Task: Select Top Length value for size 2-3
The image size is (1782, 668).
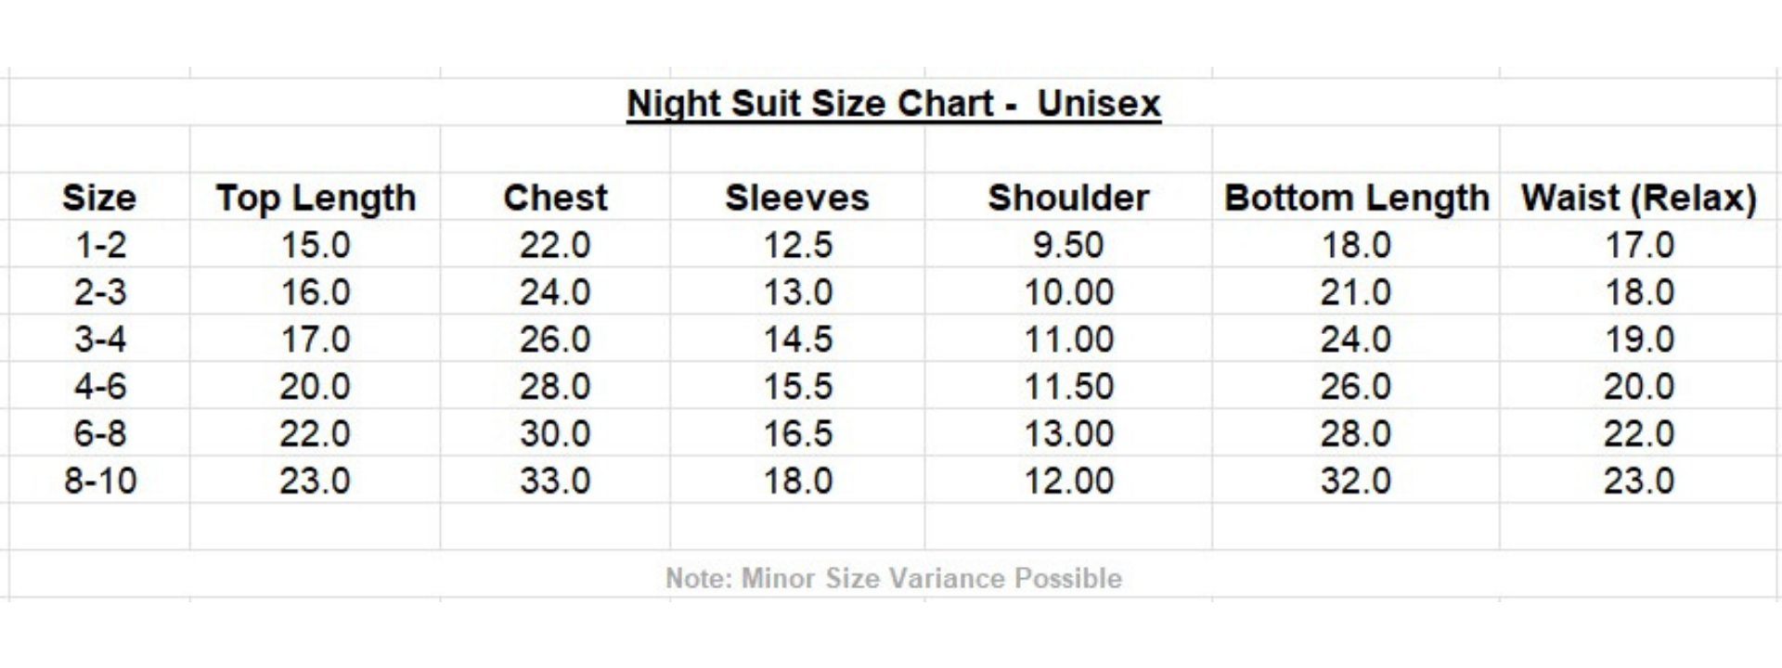Action: (316, 292)
